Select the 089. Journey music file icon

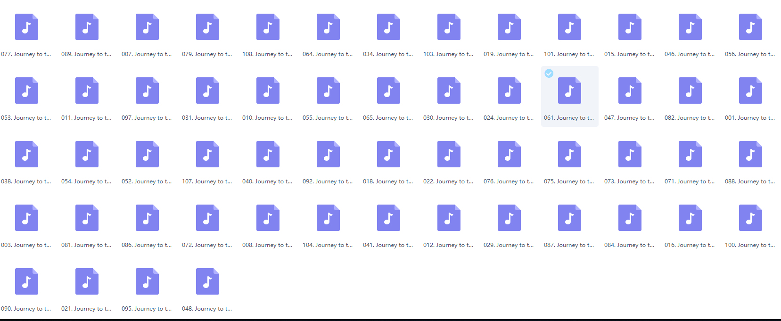87,27
